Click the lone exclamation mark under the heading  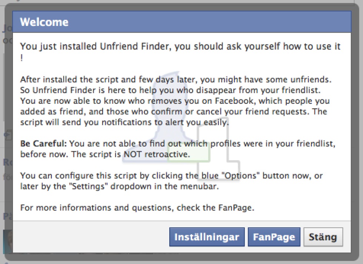tap(21, 59)
